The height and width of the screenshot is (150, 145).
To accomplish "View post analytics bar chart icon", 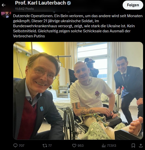I will (104, 146).
